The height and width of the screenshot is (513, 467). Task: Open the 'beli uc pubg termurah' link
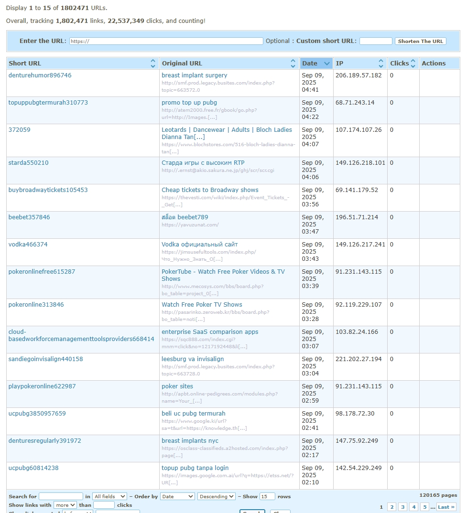point(193,413)
